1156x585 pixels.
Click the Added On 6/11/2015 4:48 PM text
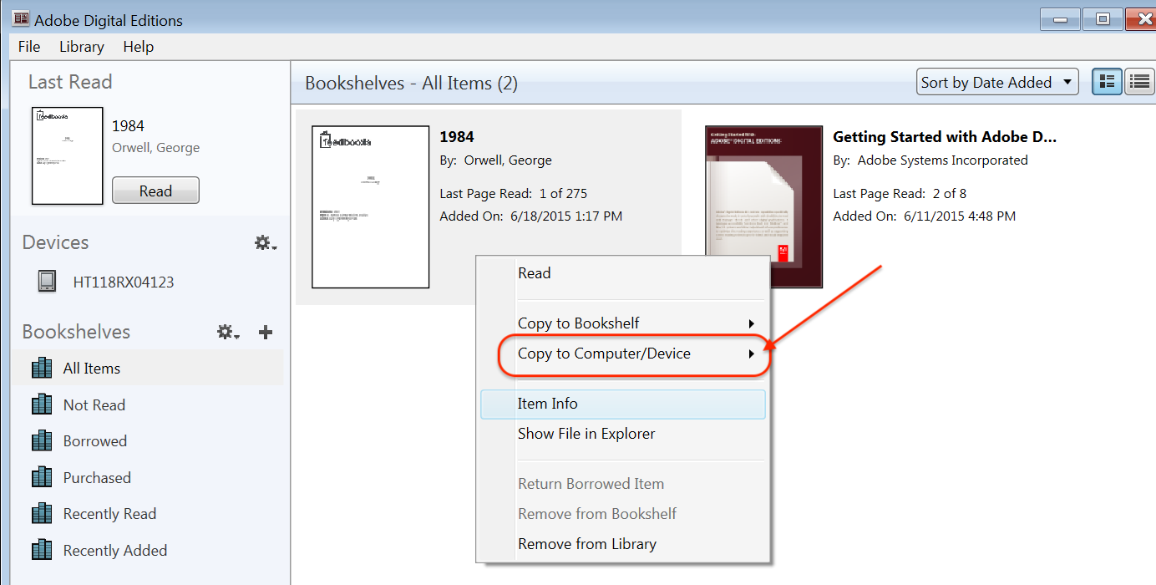[x=925, y=216]
